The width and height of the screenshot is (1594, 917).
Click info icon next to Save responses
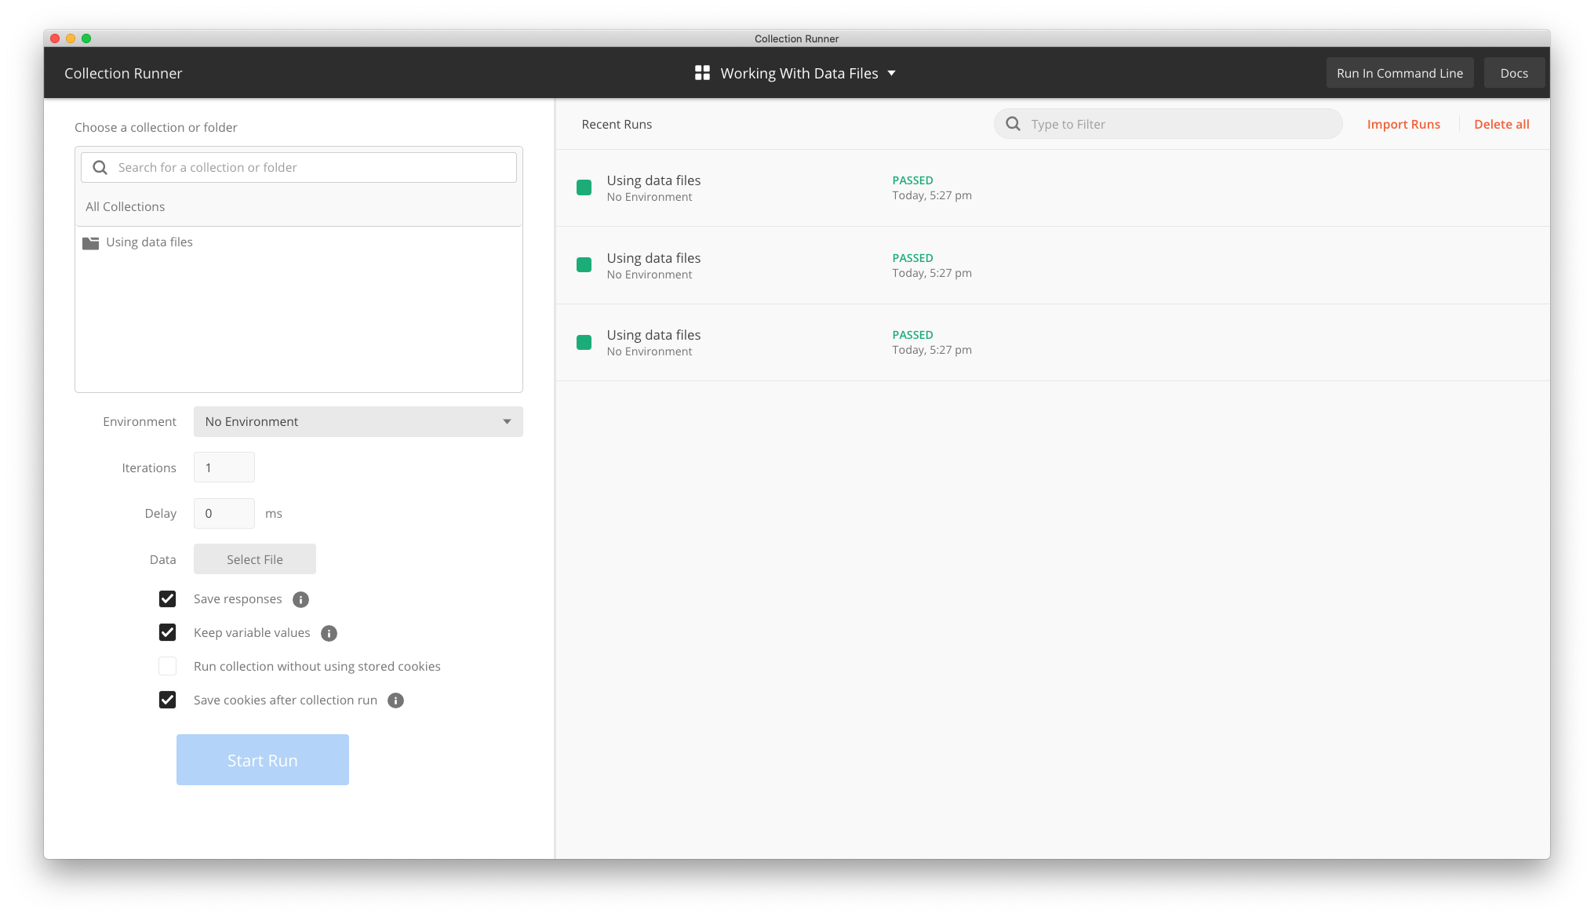[301, 599]
